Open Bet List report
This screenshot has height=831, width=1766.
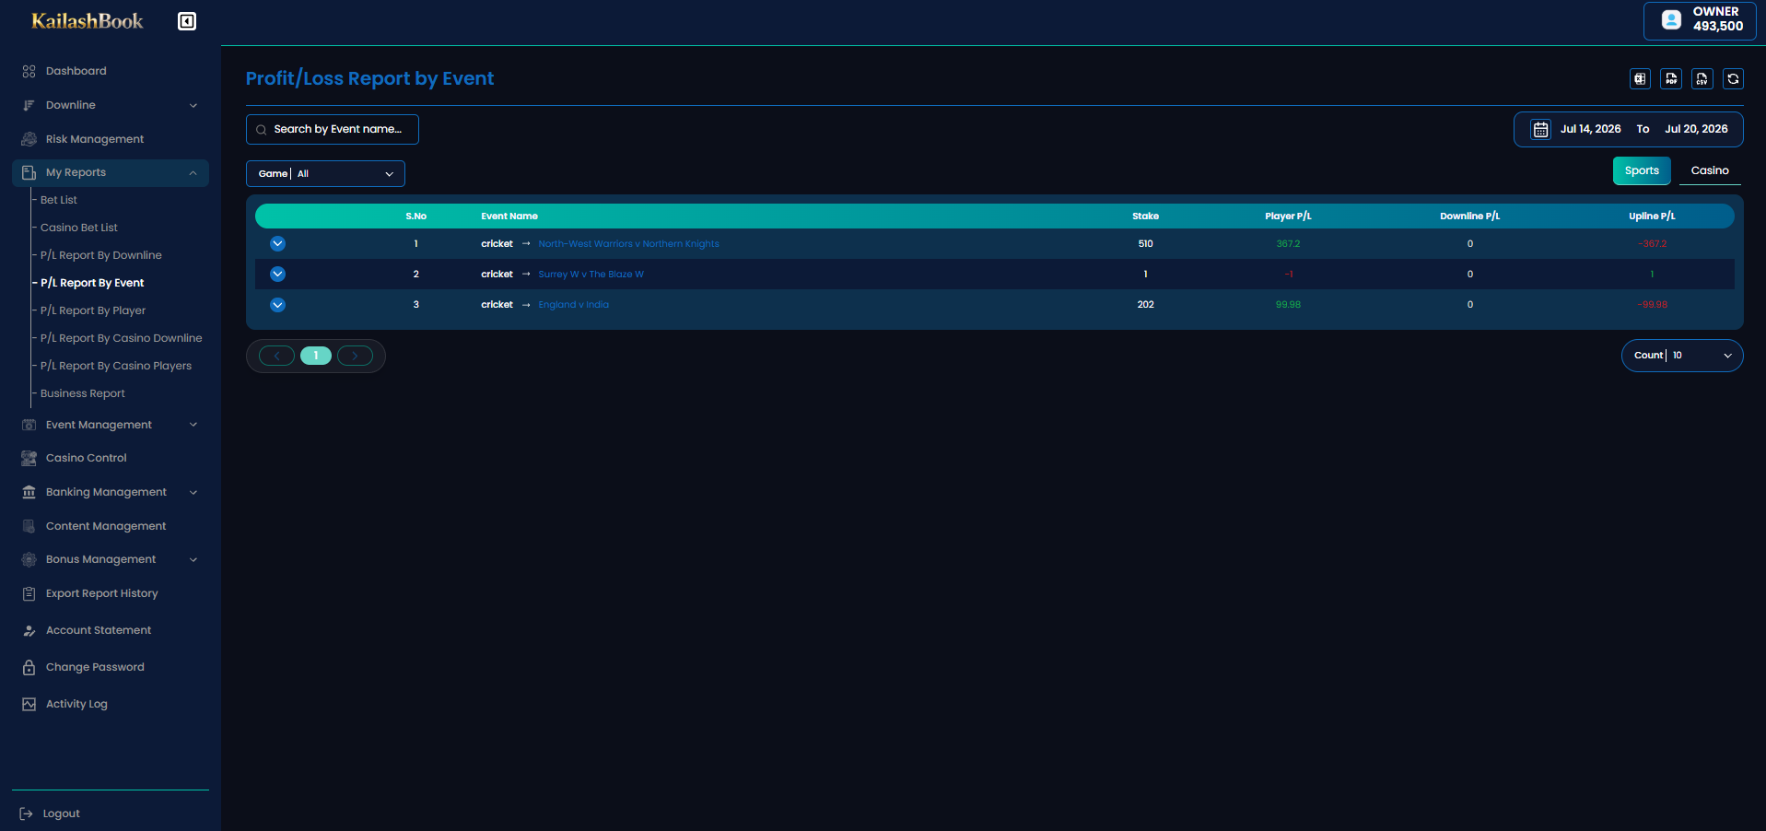(59, 200)
